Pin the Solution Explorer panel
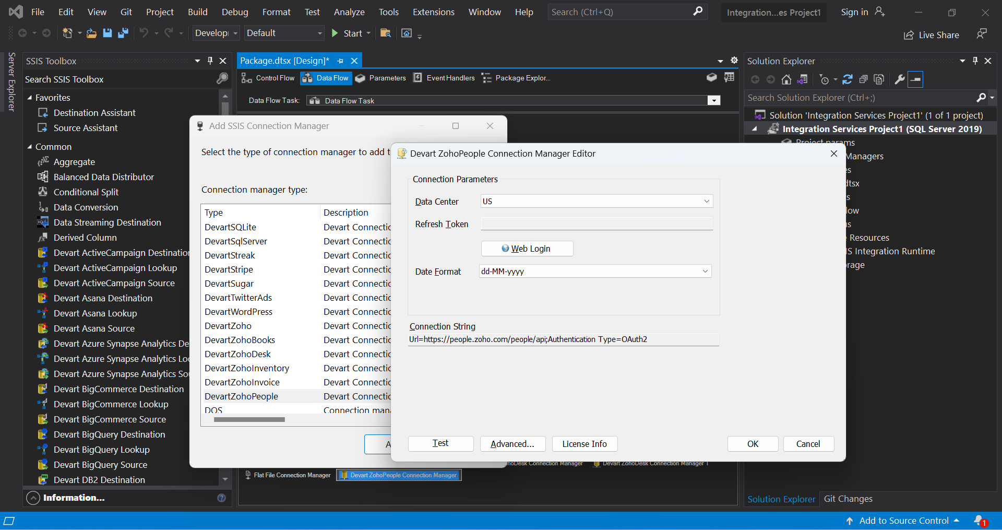This screenshot has height=530, width=1002. click(x=975, y=61)
